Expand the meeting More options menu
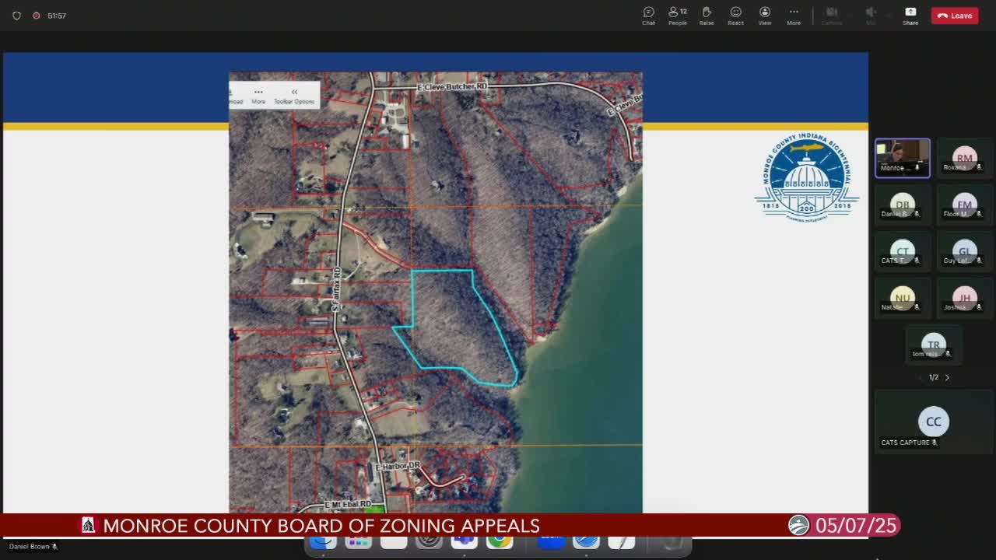 (794, 15)
